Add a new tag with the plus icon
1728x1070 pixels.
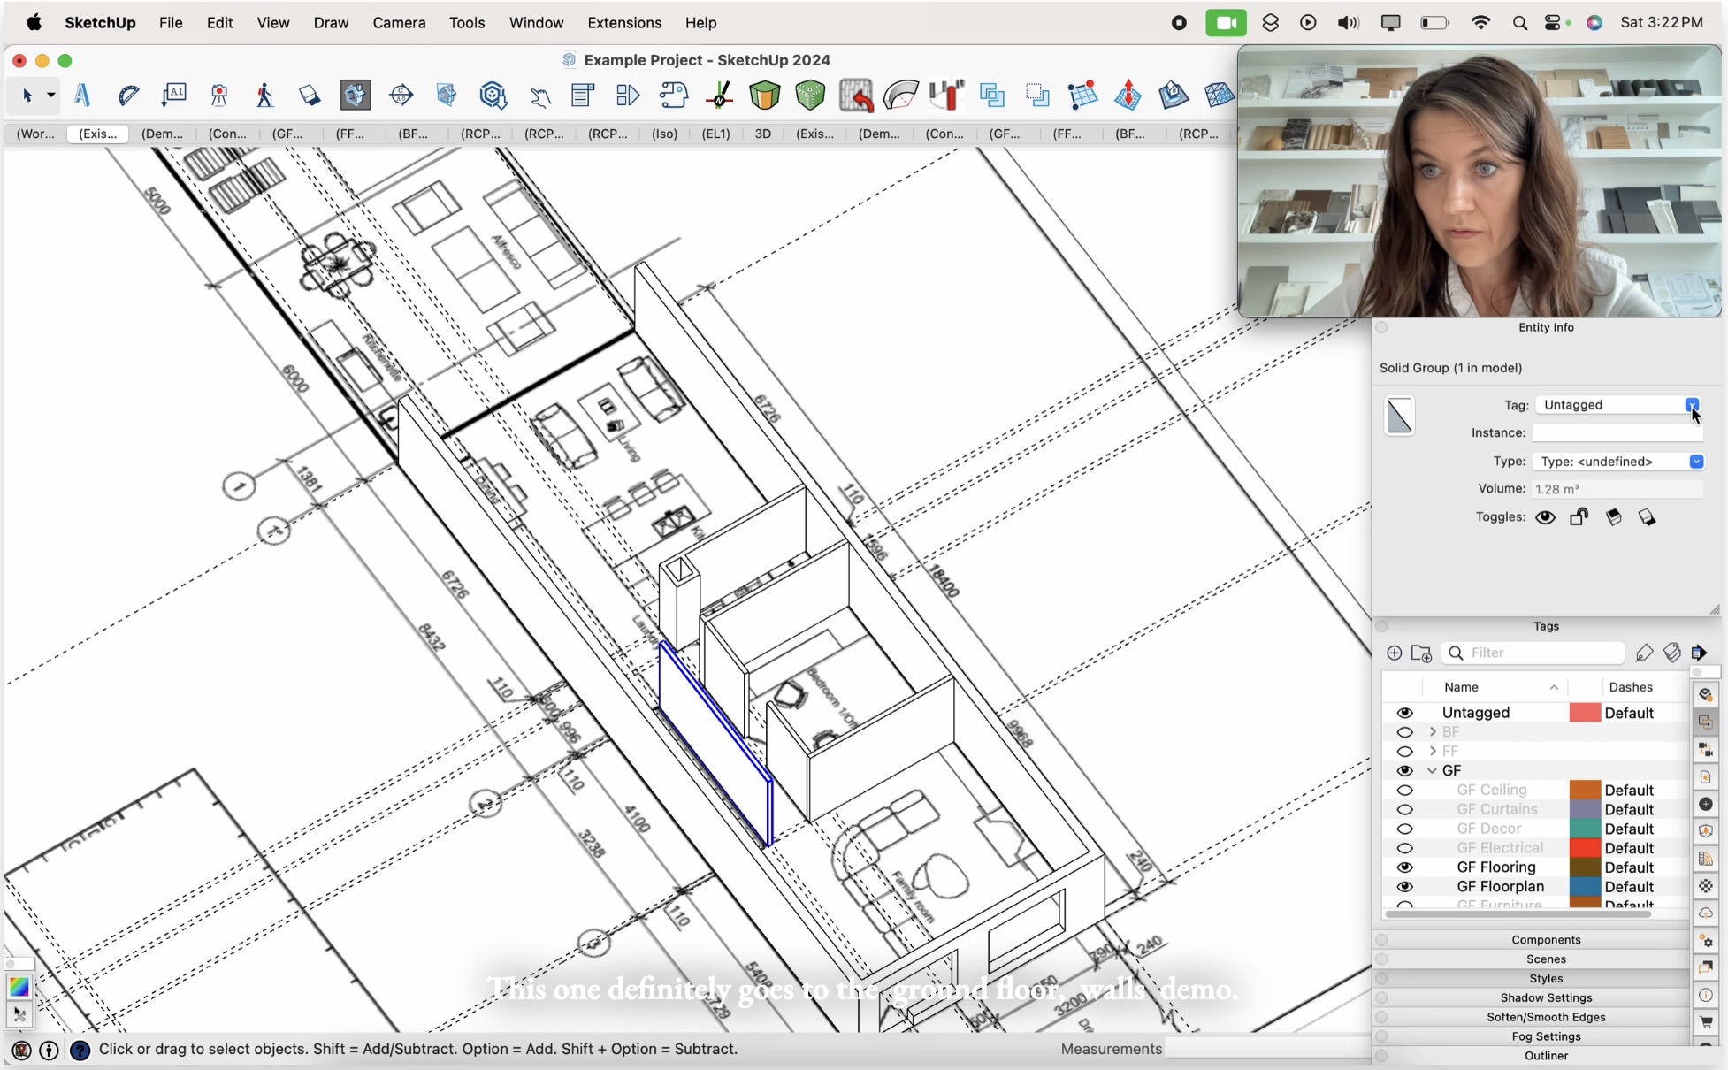point(1395,653)
